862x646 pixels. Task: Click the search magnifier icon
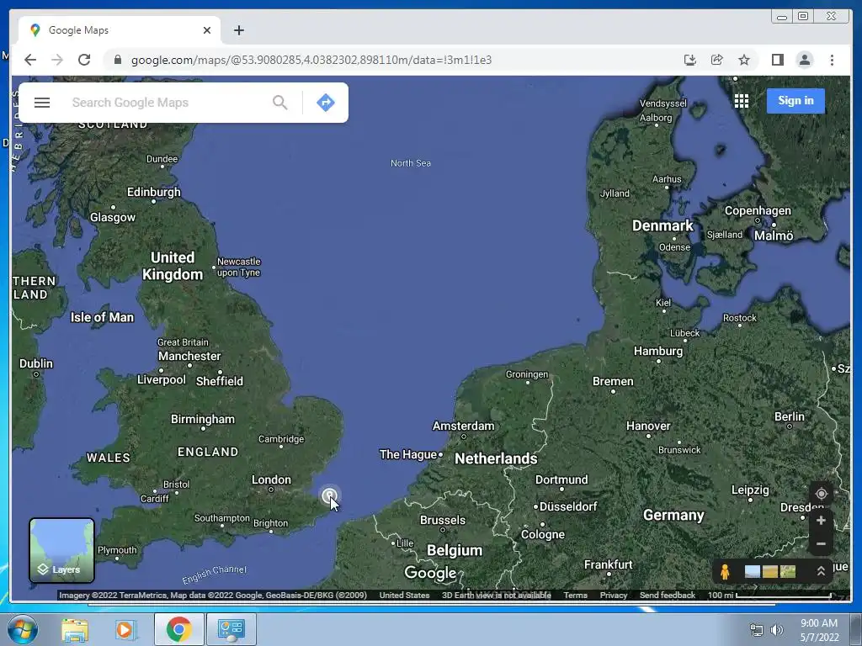279,103
